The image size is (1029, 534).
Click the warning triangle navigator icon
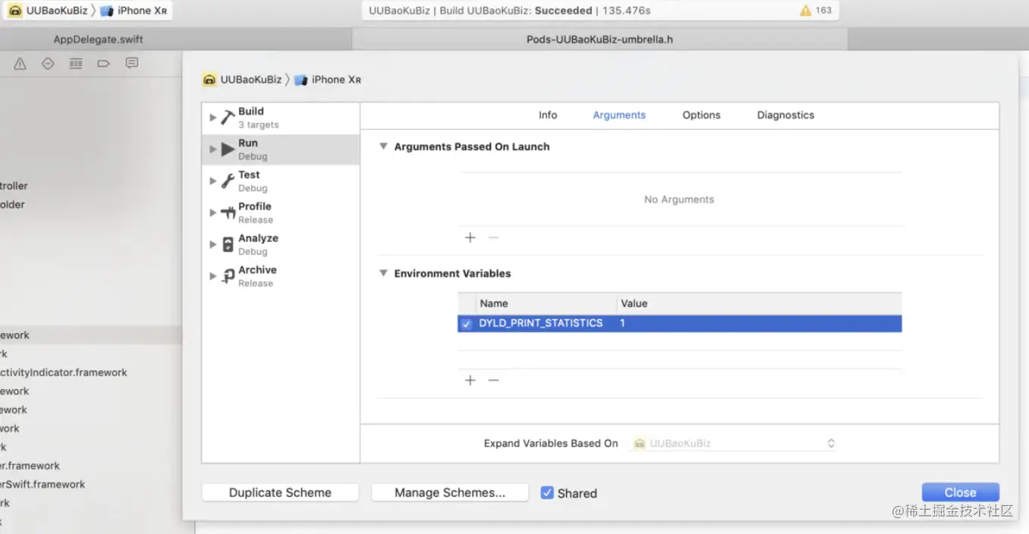click(x=20, y=64)
